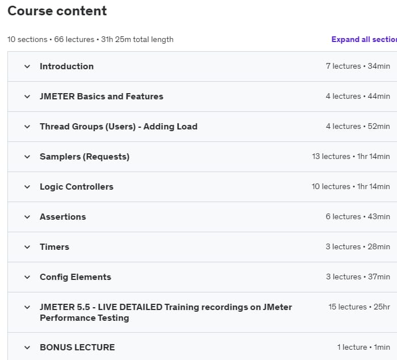Click '7 lectures • 34min' text

(x=358, y=66)
